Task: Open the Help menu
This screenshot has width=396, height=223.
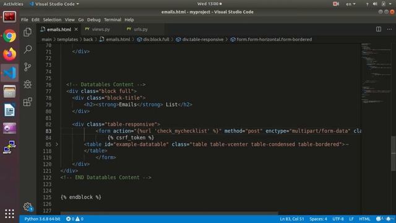Action: coord(129,20)
